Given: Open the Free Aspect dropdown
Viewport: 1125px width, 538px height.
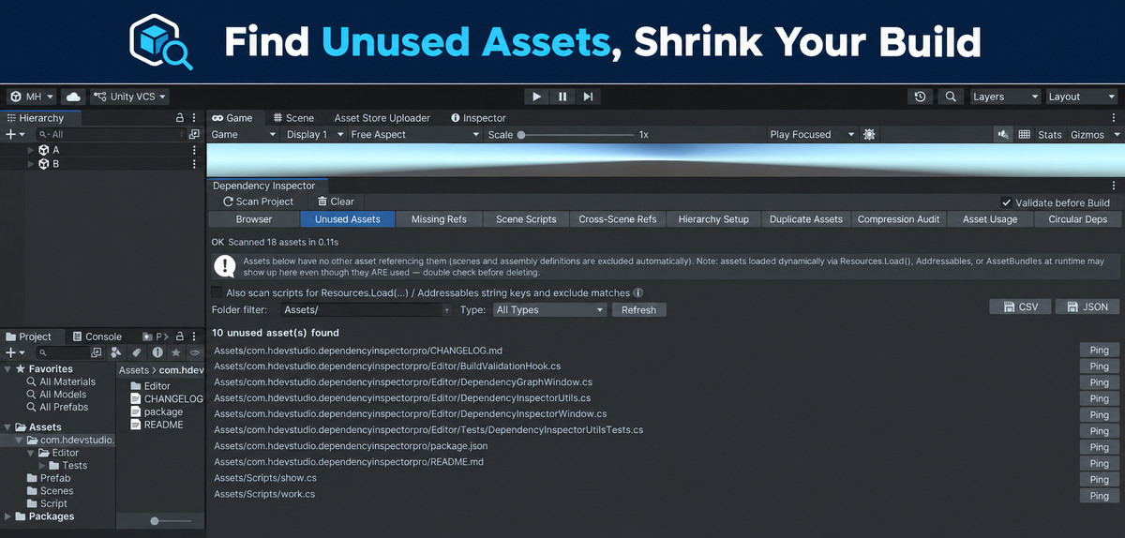Looking at the screenshot, I should [414, 135].
